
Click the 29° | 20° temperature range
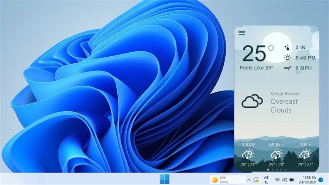point(276,165)
